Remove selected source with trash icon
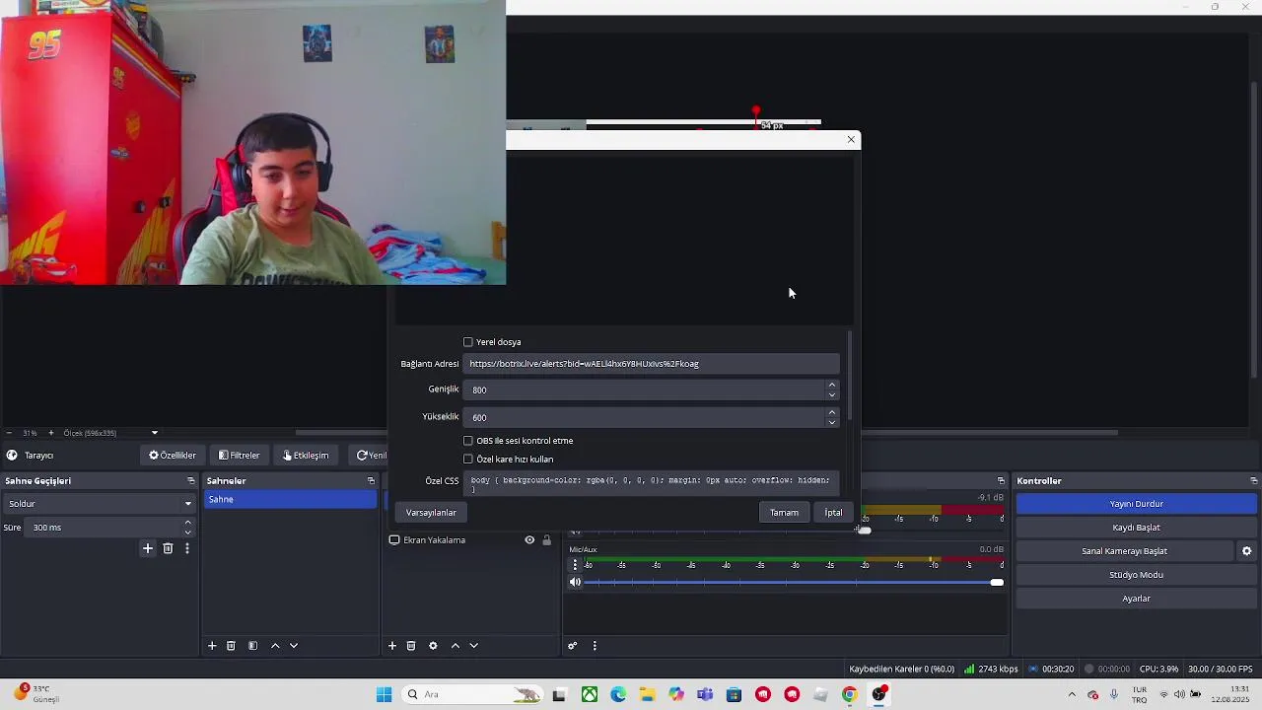Viewport: 1262px width, 710px height. pos(411,646)
